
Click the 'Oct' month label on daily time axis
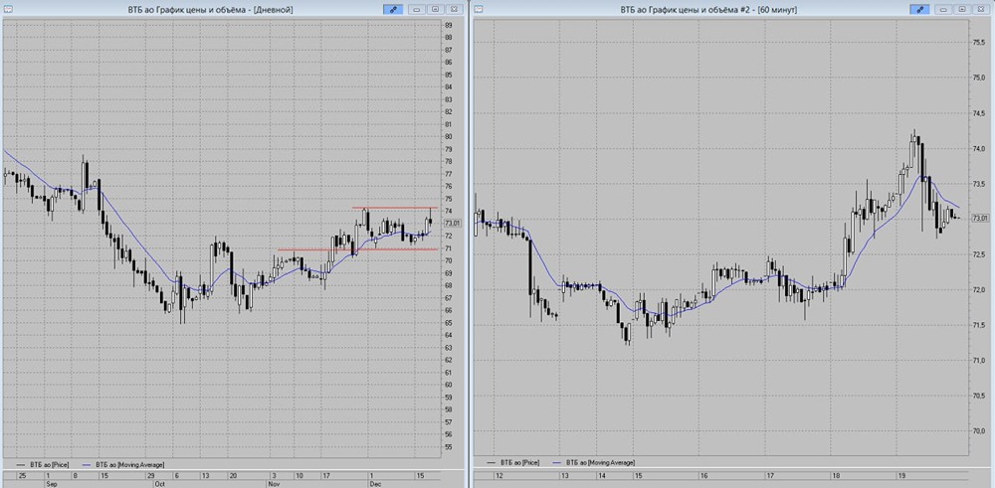158,483
